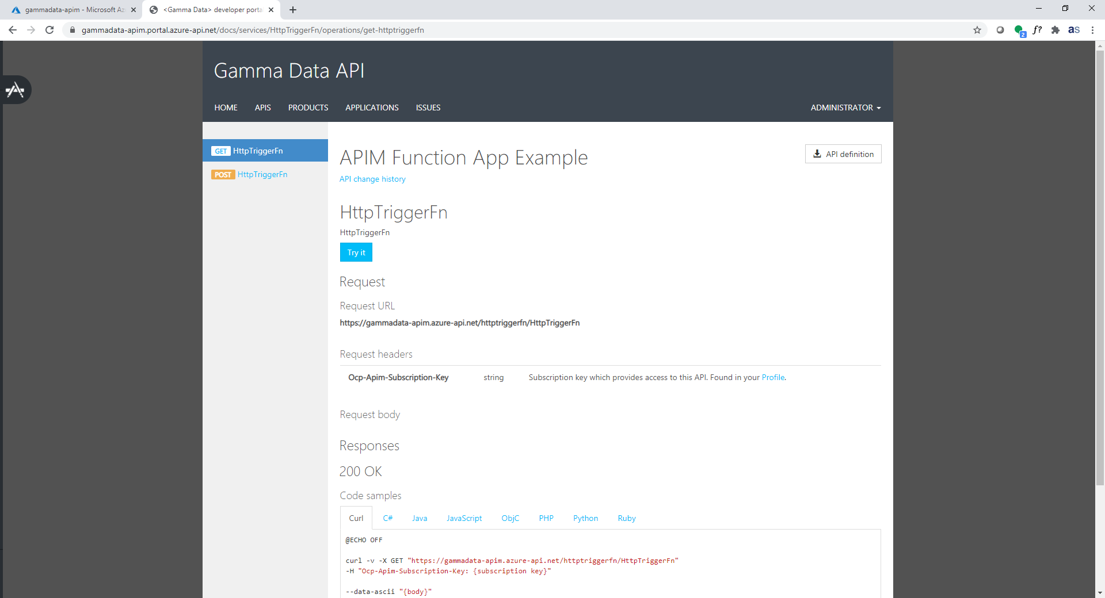
Task: Select the GET HttpTriggerFn operation
Action: [265, 151]
